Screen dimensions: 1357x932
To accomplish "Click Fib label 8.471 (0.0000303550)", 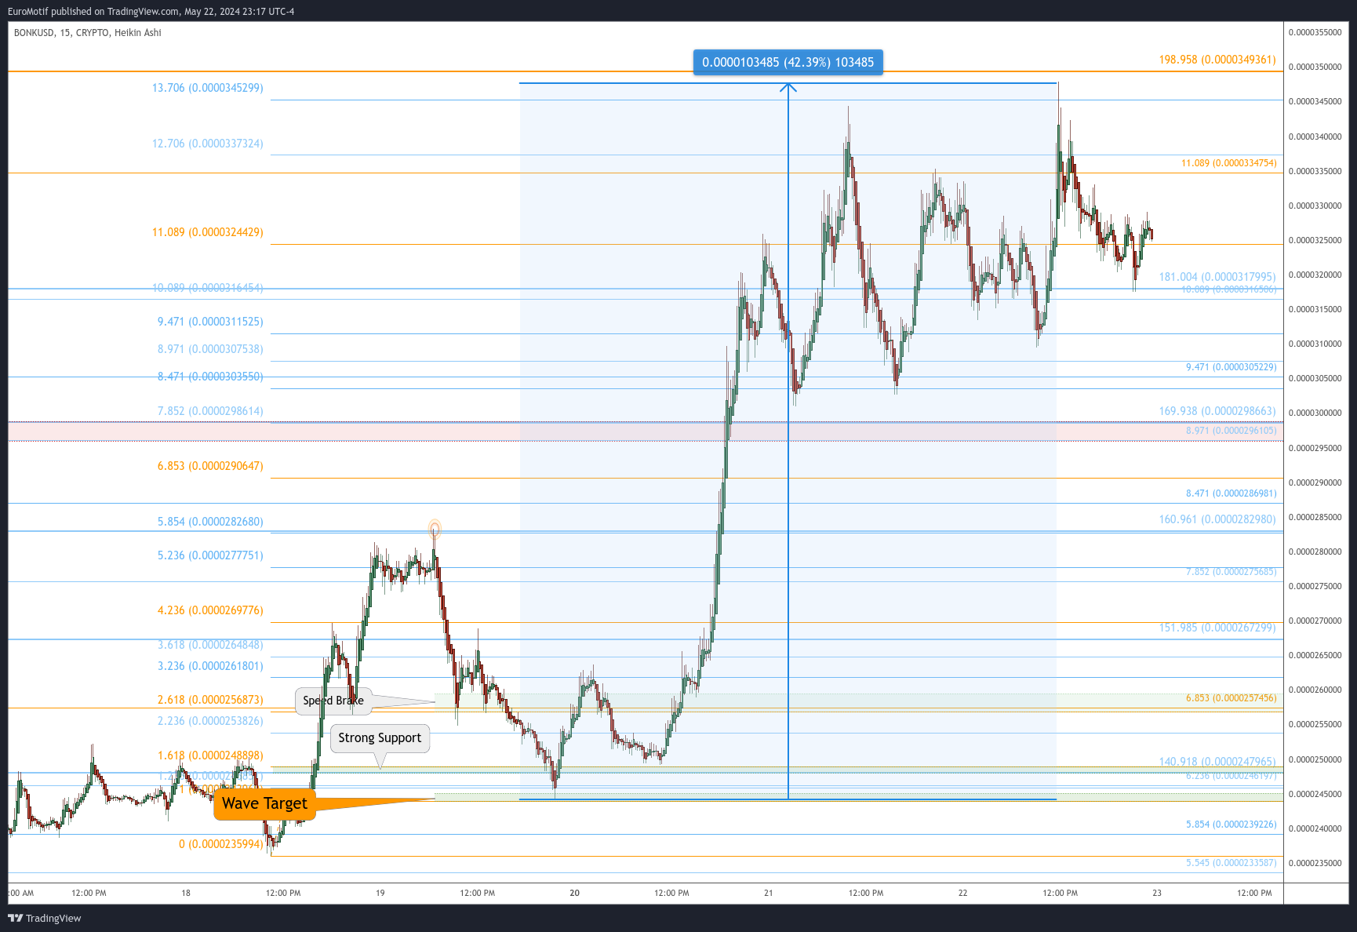I will 210,377.
